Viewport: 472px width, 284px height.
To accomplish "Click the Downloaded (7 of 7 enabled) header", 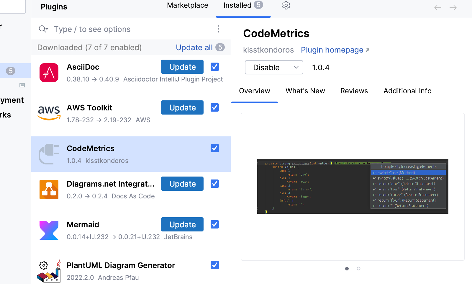I will [x=89, y=48].
